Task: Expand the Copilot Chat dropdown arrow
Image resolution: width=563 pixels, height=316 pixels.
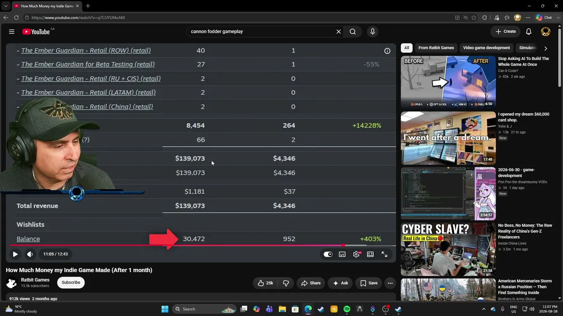Action: tap(557, 18)
